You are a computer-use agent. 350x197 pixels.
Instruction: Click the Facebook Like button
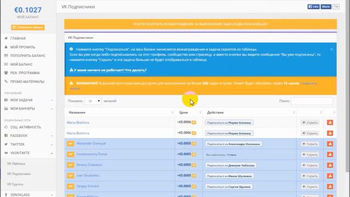313,7
